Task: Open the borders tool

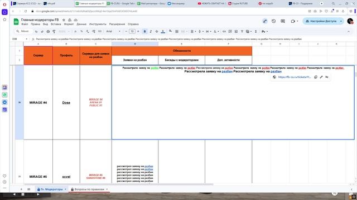Action: pyautogui.click(x=177, y=32)
